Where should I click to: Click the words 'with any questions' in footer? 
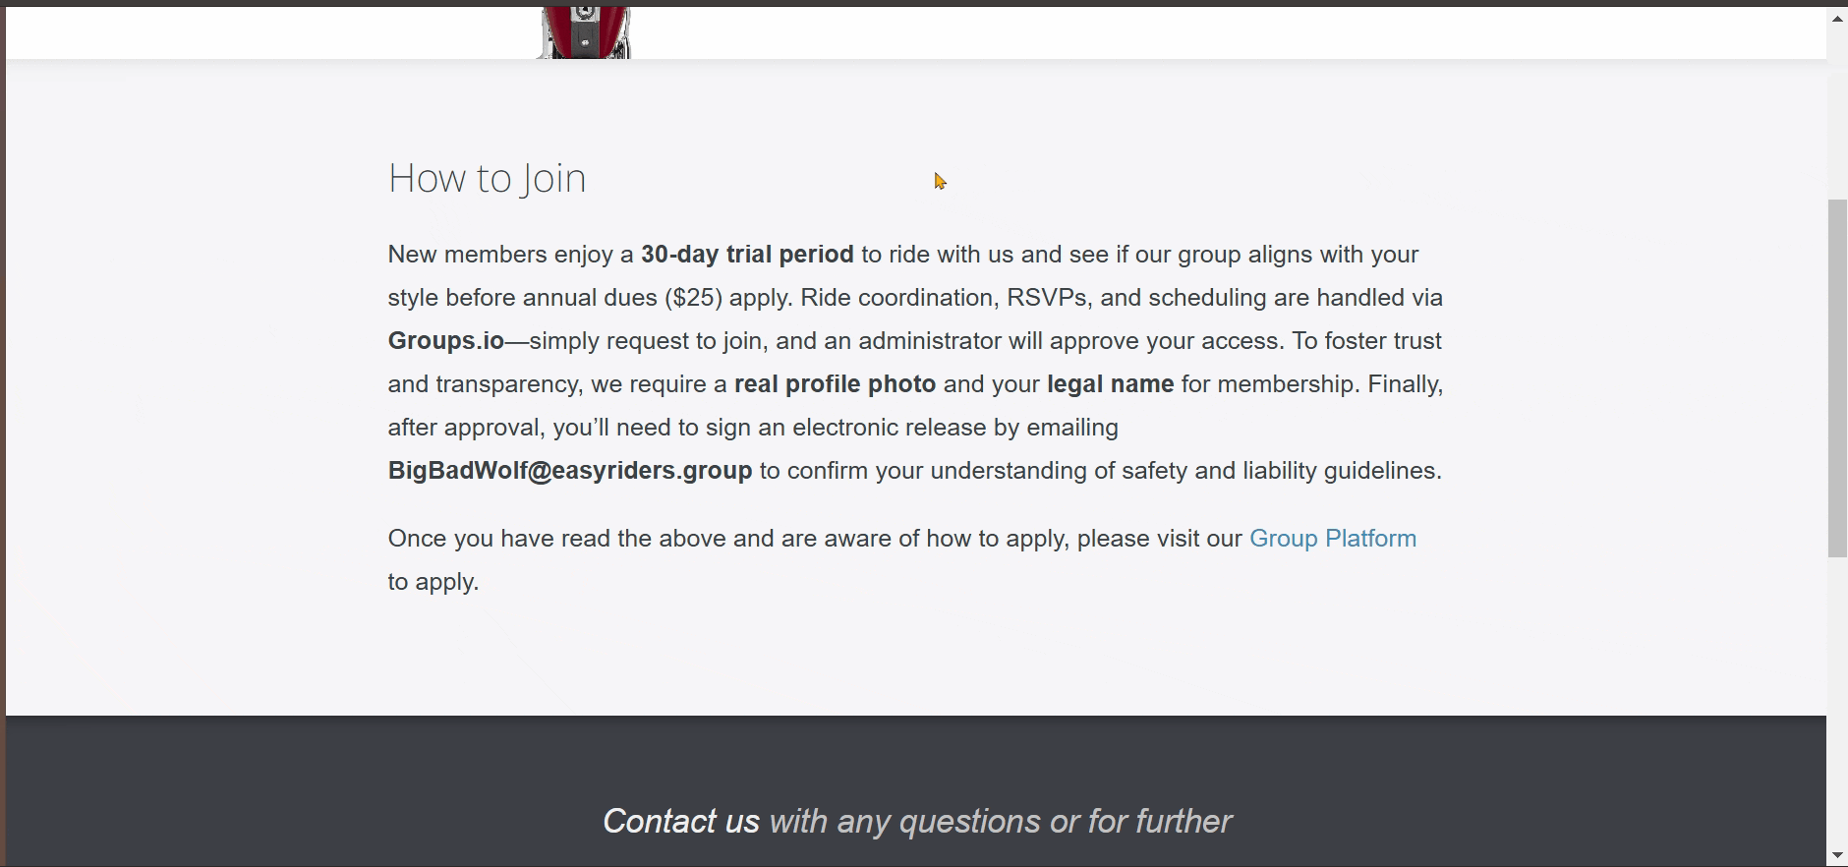point(904,821)
